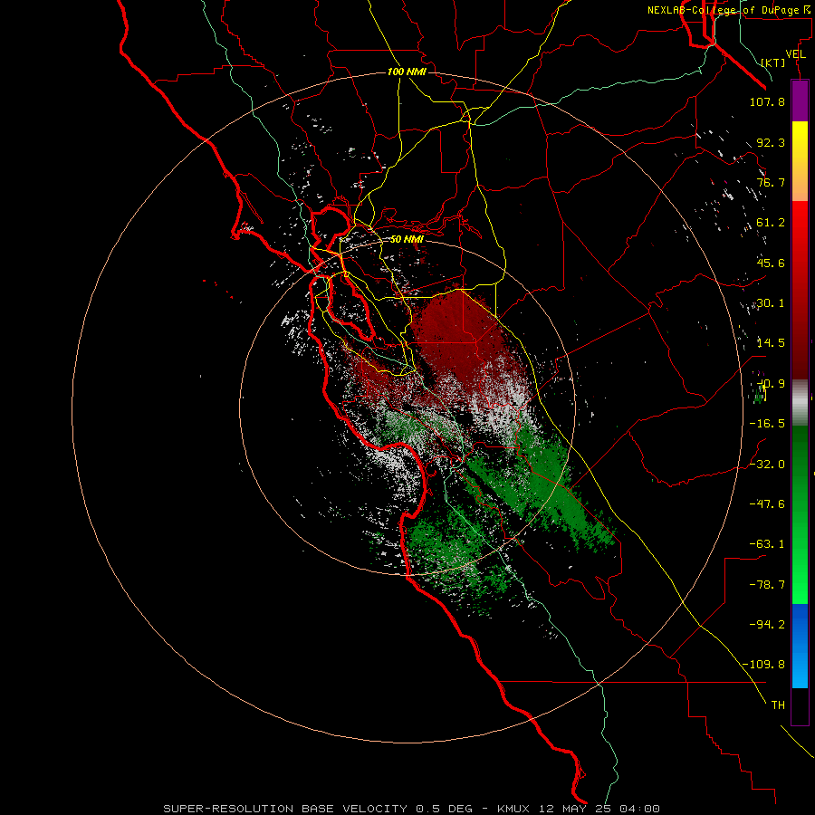Image resolution: width=815 pixels, height=815 pixels.
Task: Click the "[KT]" units label
Action: pyautogui.click(x=773, y=62)
